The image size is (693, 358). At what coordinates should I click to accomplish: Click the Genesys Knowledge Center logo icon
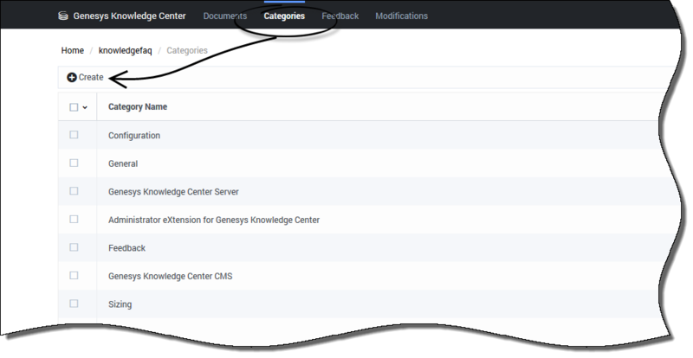pyautogui.click(x=63, y=16)
